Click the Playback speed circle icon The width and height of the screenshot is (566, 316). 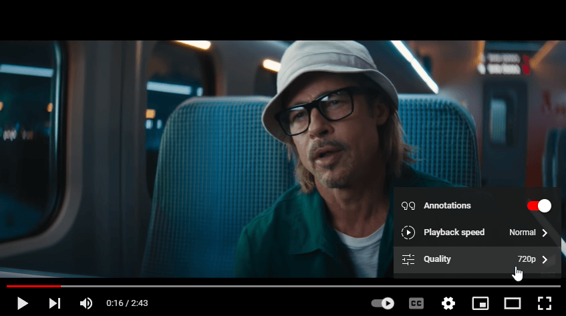[408, 232]
